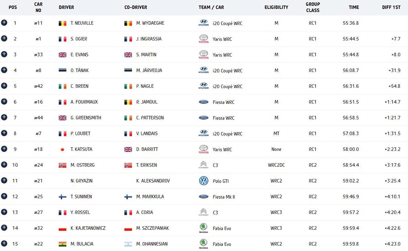Select driver name E. Evans
This screenshot has width=408, height=251.
[79, 55]
